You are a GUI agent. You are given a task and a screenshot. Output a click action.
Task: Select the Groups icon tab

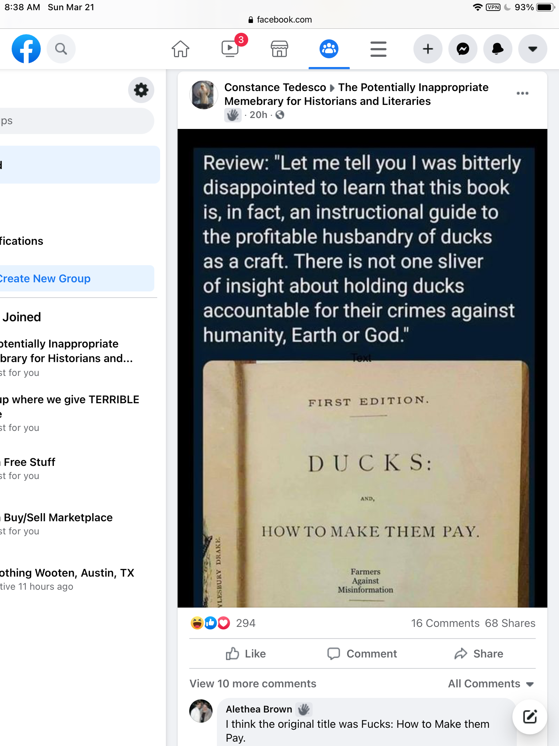point(329,49)
